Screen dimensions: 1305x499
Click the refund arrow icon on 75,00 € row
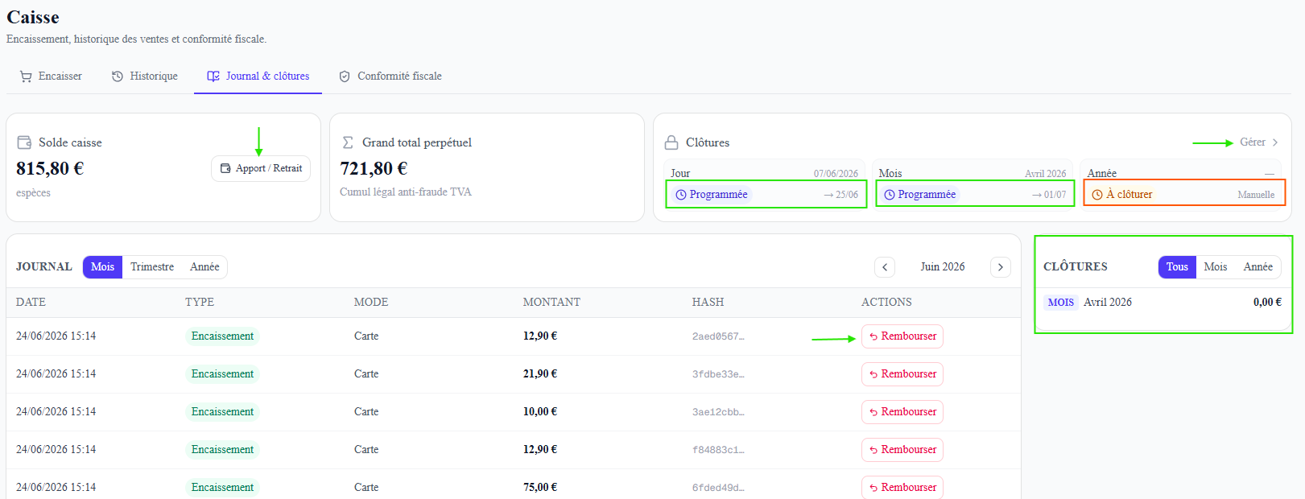(873, 489)
